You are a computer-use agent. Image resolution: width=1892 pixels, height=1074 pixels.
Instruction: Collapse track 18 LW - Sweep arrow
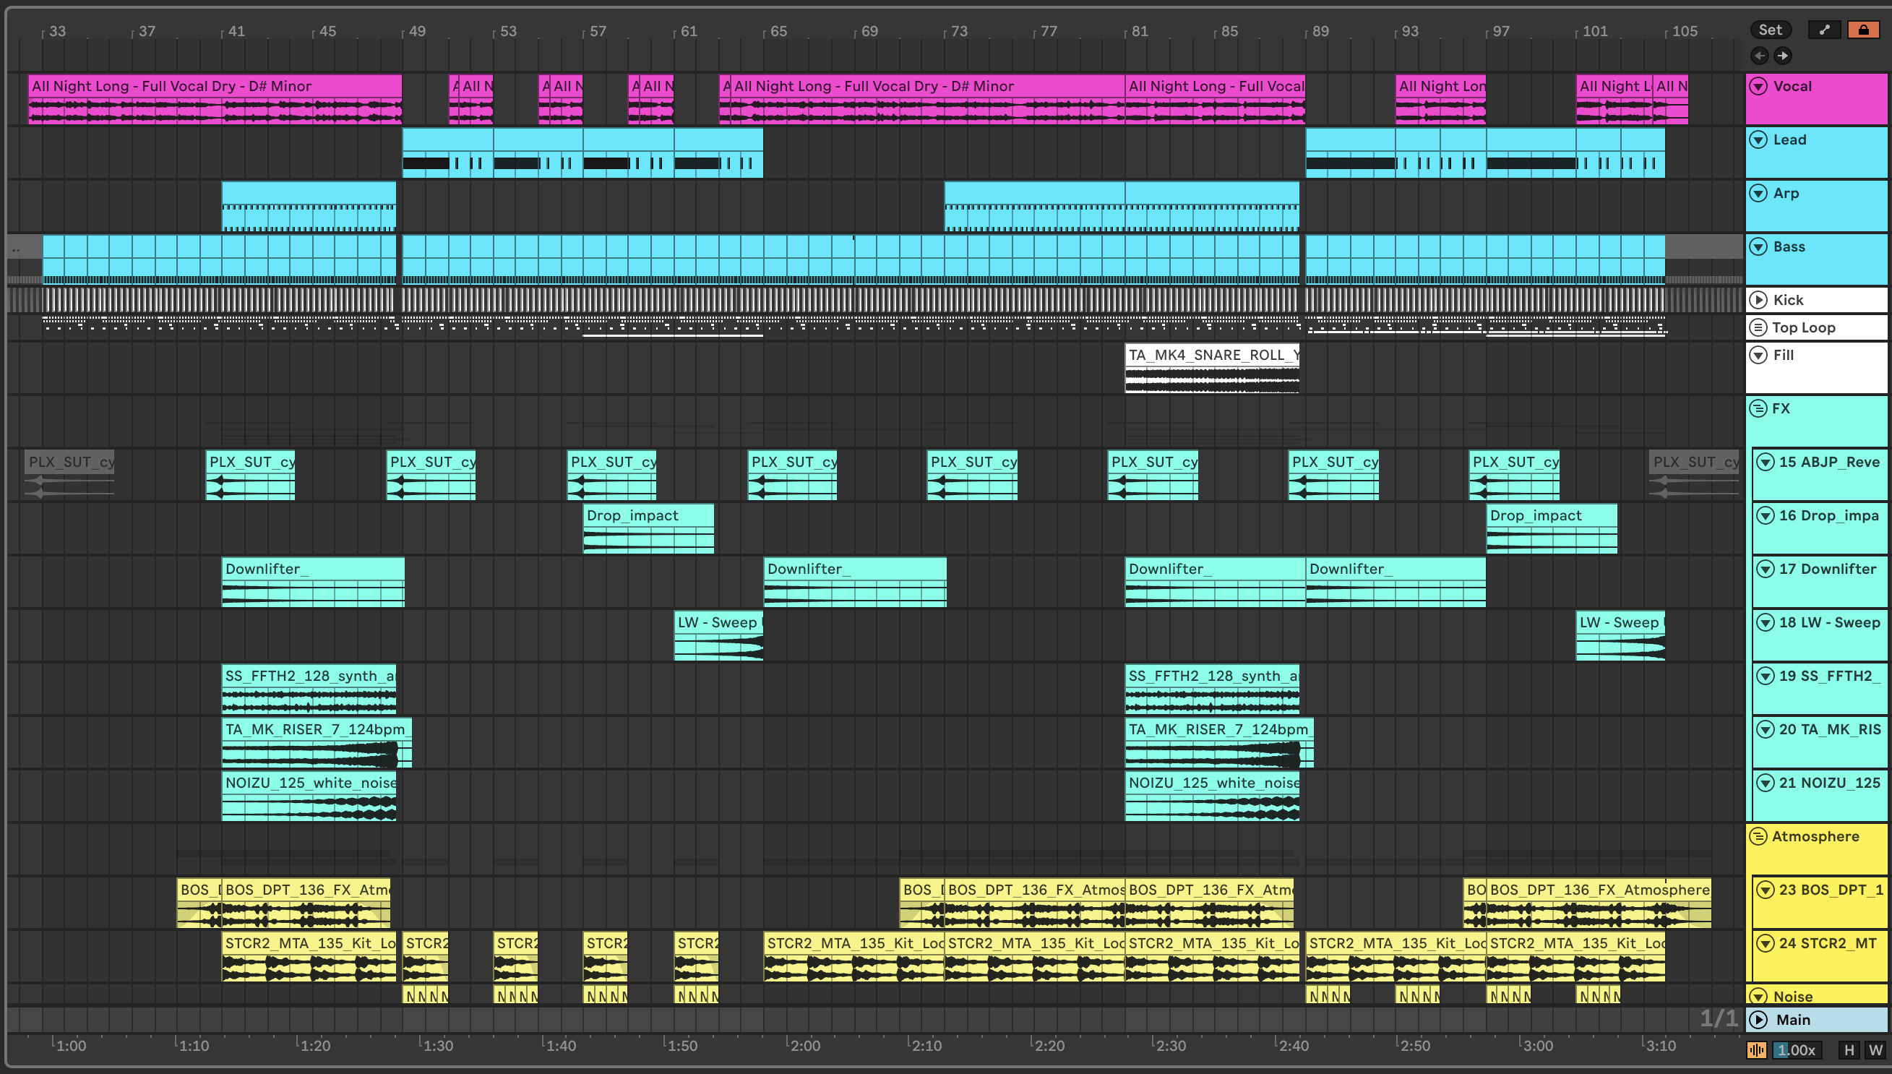click(1766, 622)
